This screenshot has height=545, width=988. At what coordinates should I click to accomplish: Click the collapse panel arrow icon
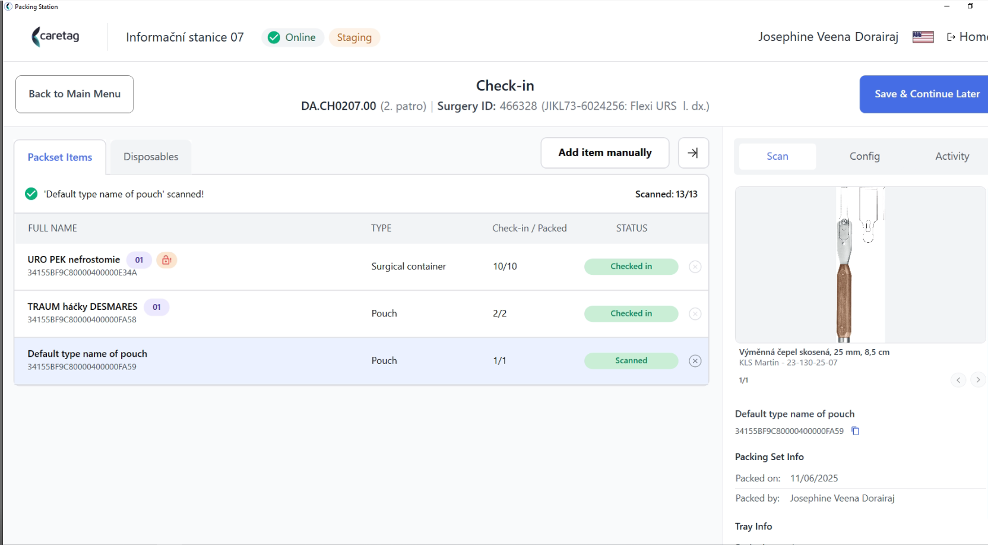(693, 153)
